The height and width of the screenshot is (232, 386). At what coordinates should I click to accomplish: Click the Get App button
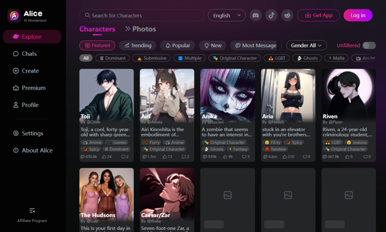319,15
